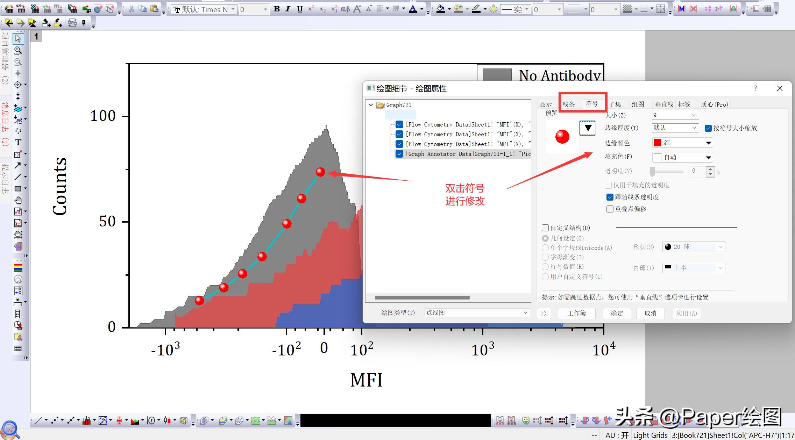795x440 pixels.
Task: Select the Pan hand tool
Action: [18, 200]
